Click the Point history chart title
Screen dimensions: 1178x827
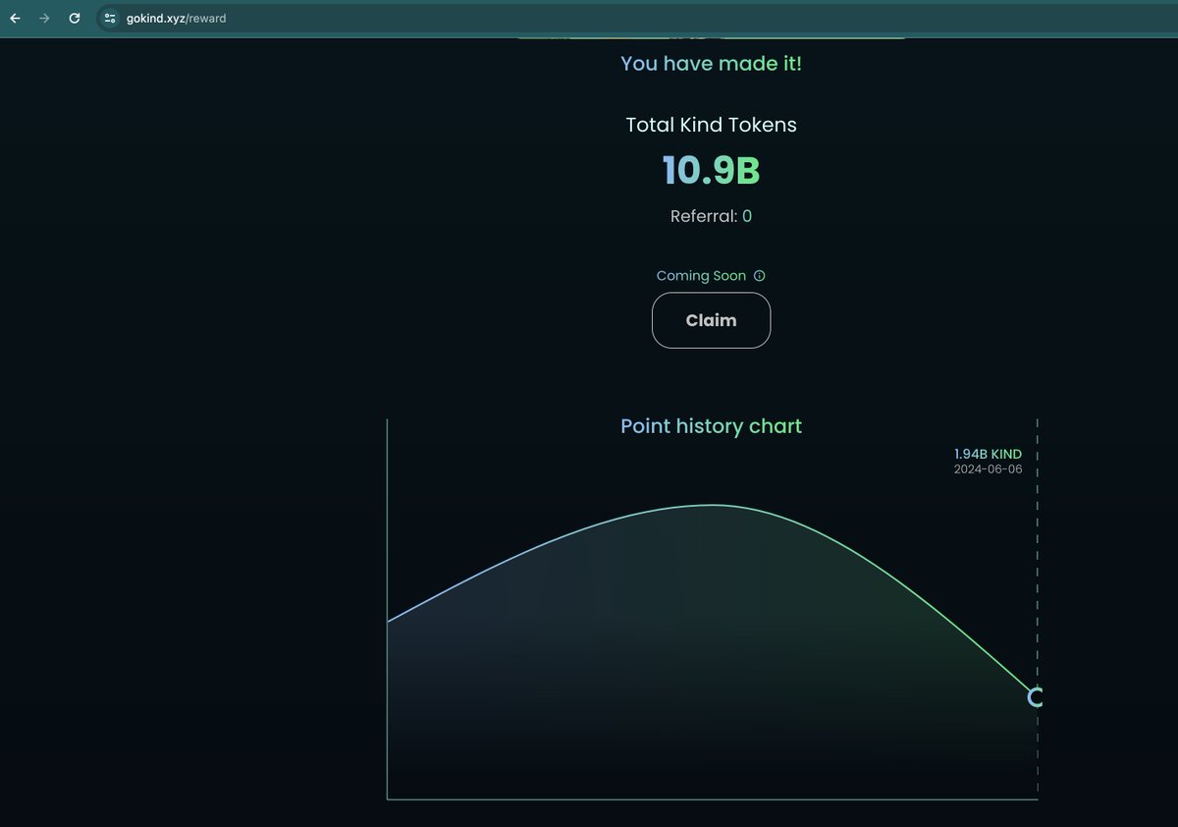pos(711,426)
